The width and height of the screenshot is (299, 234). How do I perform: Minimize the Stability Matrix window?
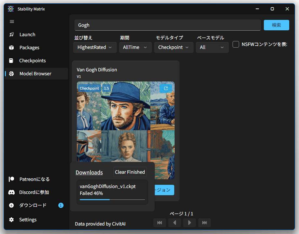point(257,9)
